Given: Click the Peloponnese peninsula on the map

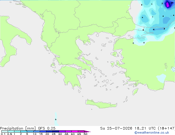Looking at the screenshot, I should (71, 76).
